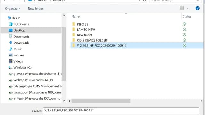
Task: Click the ODIS DEVICE FOLDER folder icon
Action: coord(74,40)
